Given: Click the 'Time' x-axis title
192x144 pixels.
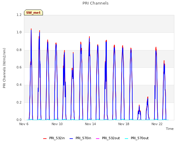Looking at the screenshot, I should pyautogui.click(x=170, y=129).
